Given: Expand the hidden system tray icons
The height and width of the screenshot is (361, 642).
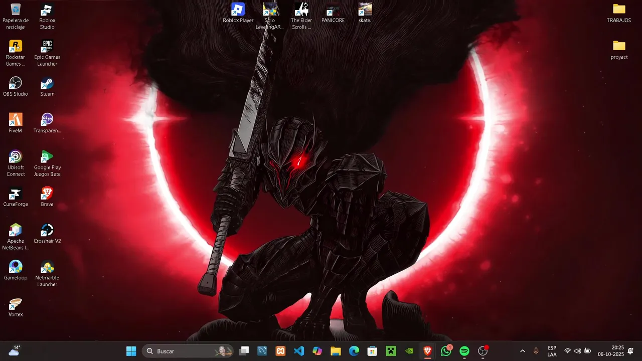Looking at the screenshot, I should (522, 351).
